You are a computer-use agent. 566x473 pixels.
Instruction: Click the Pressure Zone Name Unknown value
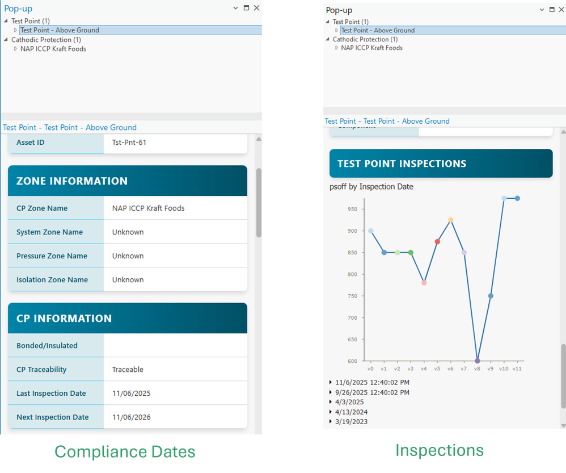[128, 256]
